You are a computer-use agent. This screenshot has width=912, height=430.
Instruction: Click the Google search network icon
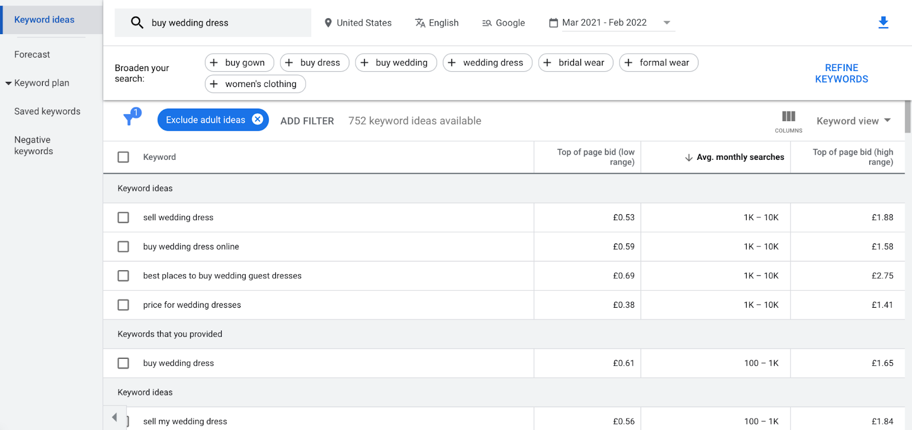[x=487, y=23]
